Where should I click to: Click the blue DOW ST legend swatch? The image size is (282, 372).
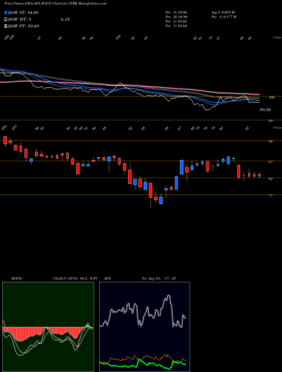pos(6,12)
